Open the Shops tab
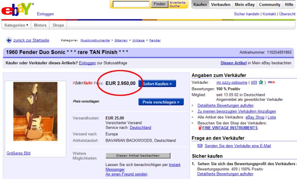Screen dimensions: 297x179 pyautogui.click(x=58, y=25)
